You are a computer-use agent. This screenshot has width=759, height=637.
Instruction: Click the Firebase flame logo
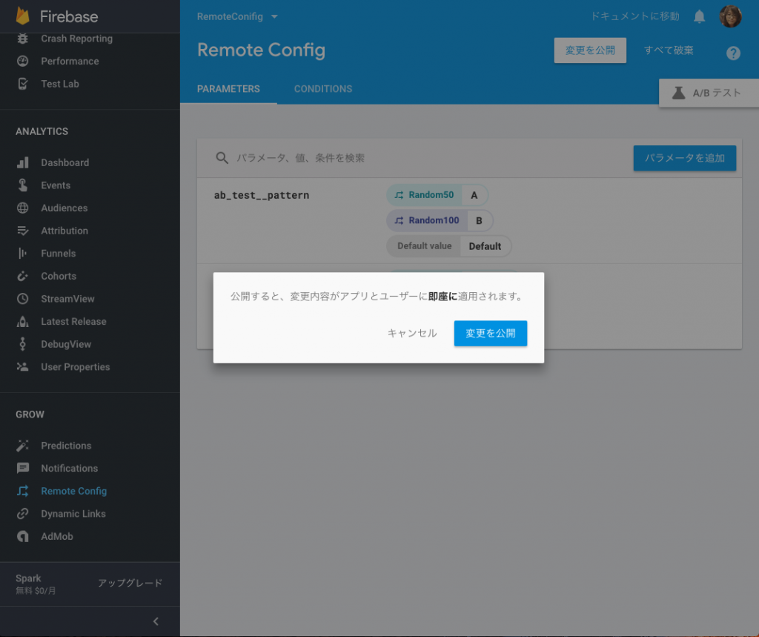(23, 16)
